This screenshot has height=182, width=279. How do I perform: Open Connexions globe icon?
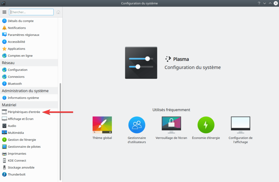(x=4, y=77)
